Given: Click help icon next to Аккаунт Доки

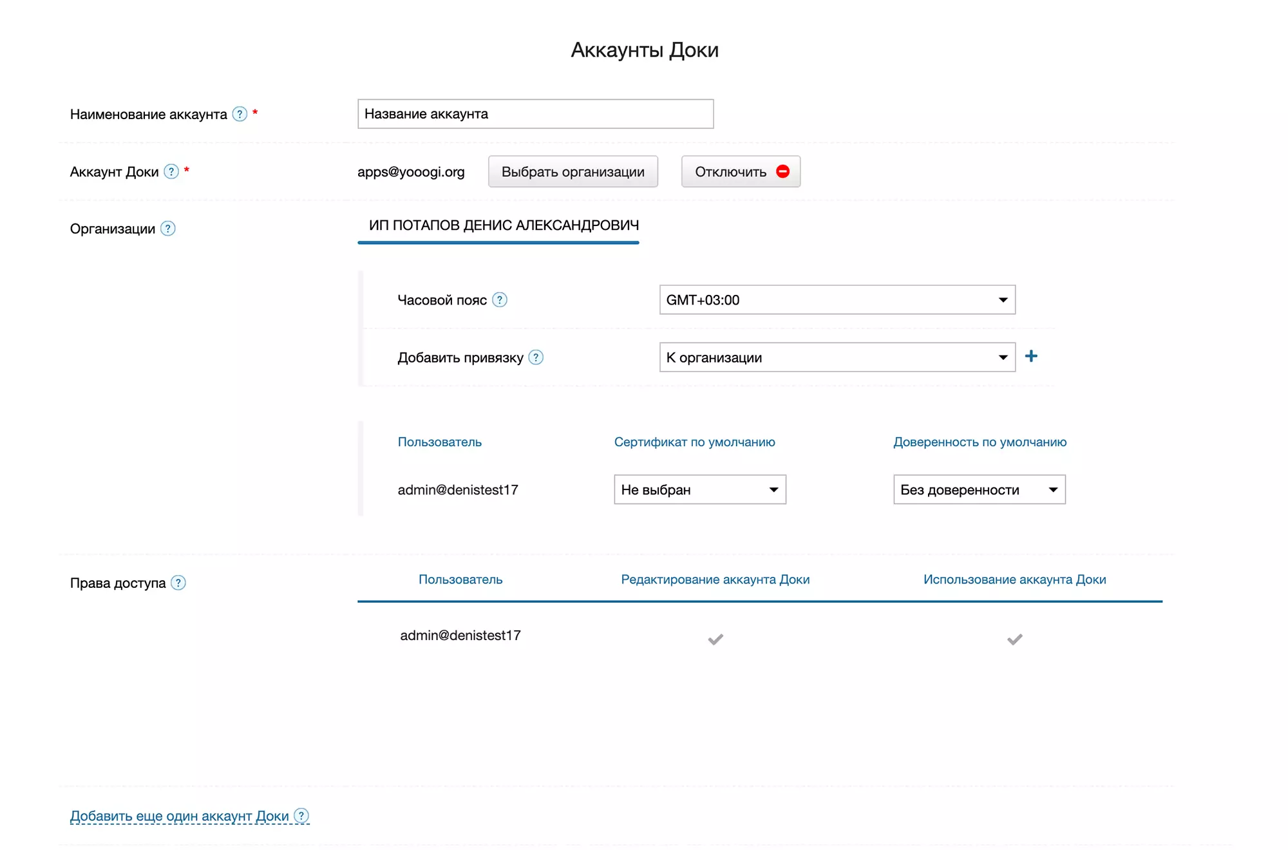Looking at the screenshot, I should pyautogui.click(x=171, y=171).
